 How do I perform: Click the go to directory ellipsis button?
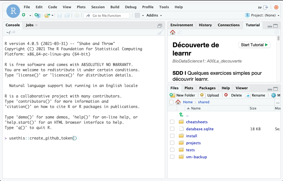(x=277, y=102)
